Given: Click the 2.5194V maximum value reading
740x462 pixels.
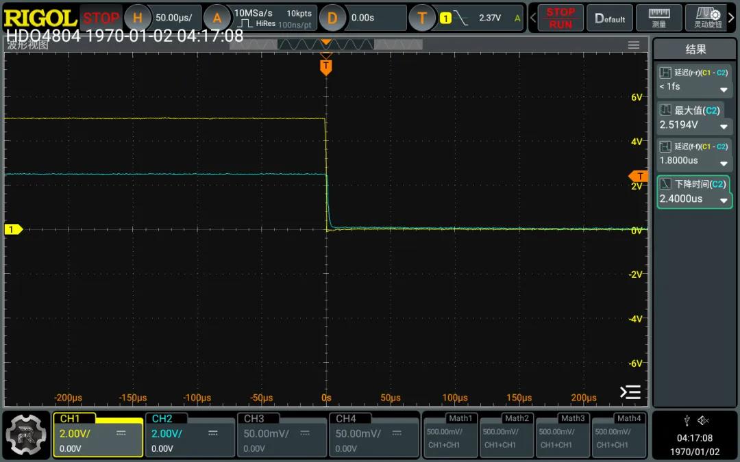Looking at the screenshot, I should point(678,125).
